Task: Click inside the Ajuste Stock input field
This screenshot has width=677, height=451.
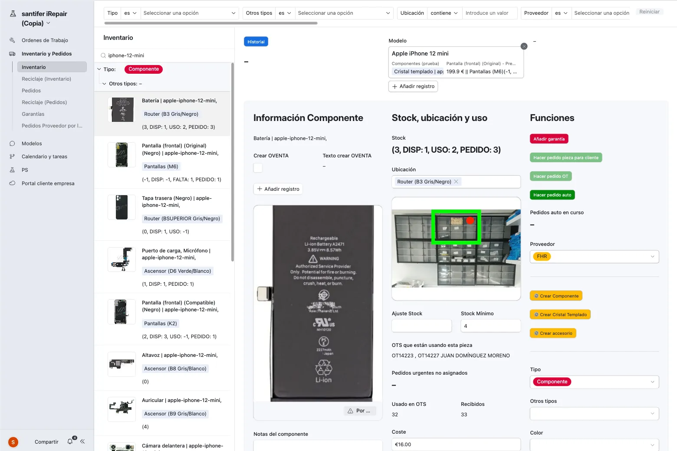Action: [421, 325]
